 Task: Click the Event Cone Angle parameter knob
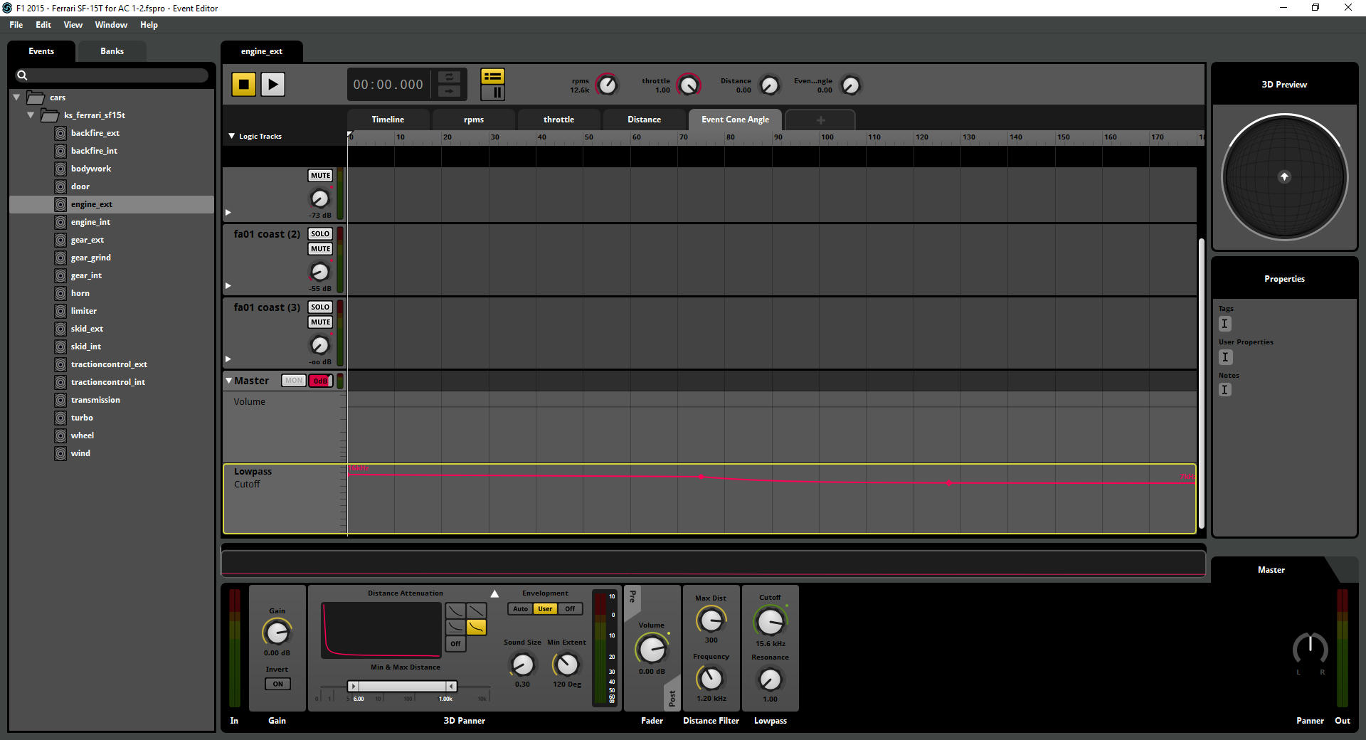(850, 85)
